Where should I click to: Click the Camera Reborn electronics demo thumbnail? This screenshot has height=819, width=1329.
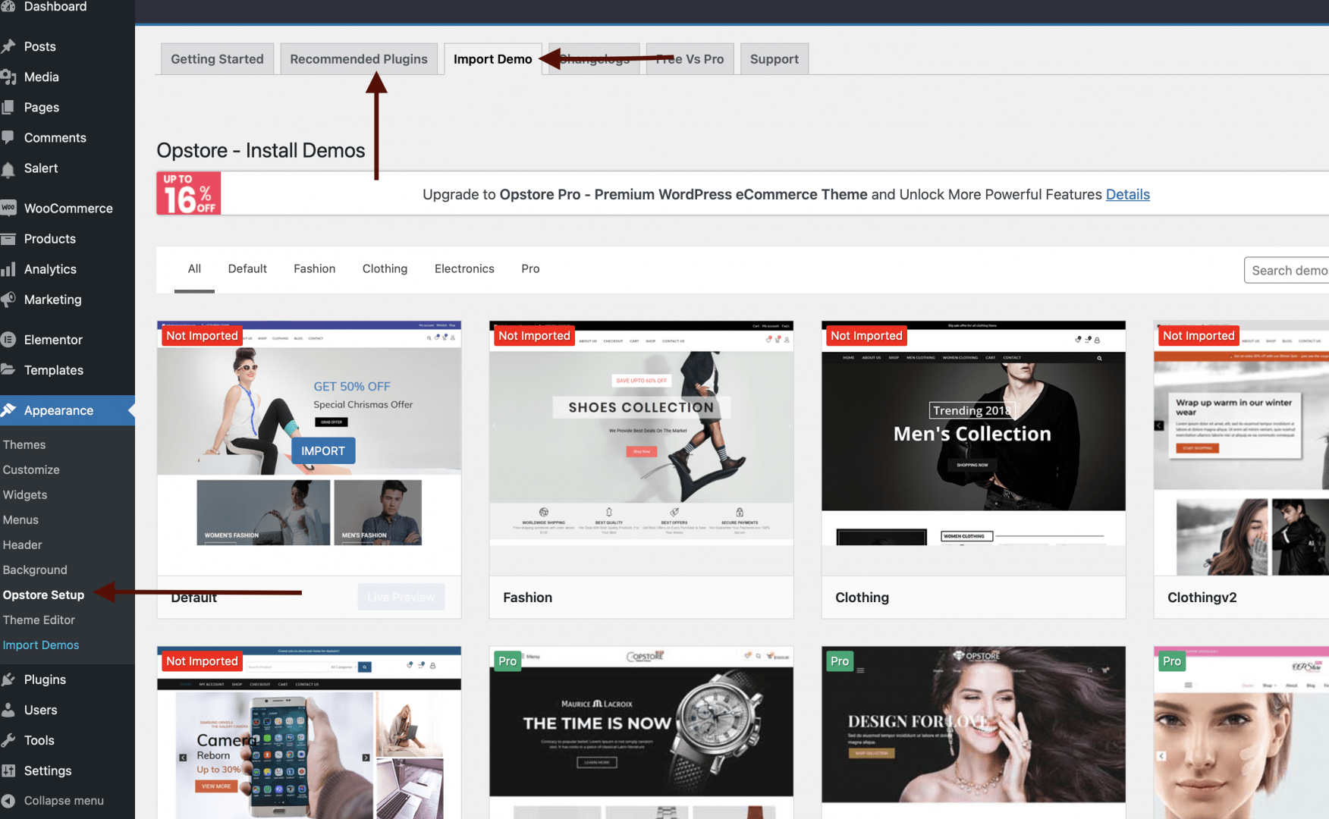pyautogui.click(x=309, y=733)
